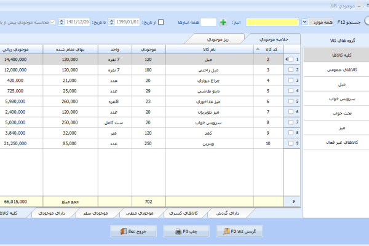Viewport: 369px width, 246px height.
Task: Toggle the از تاریخ checkbox
Action: pyautogui.click(x=161, y=22)
